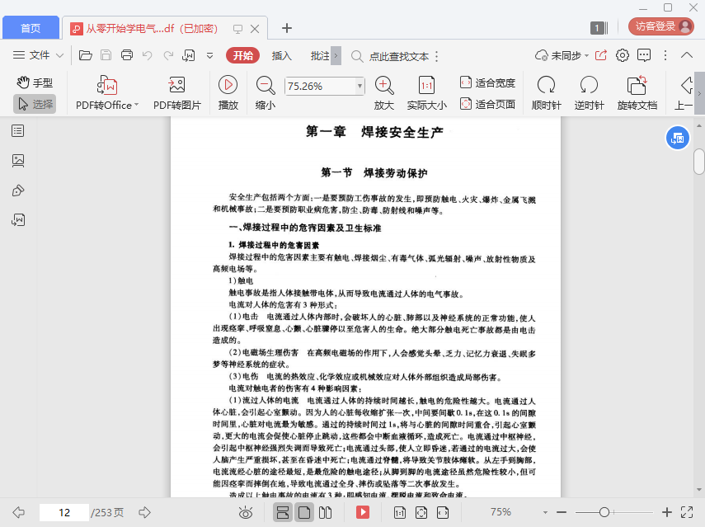Print the document via printer icon
Viewport: 705px width, 527px height.
[127, 55]
